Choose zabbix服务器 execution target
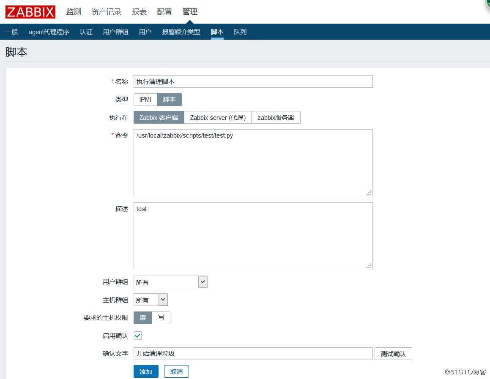The width and height of the screenshot is (490, 379). click(x=276, y=118)
